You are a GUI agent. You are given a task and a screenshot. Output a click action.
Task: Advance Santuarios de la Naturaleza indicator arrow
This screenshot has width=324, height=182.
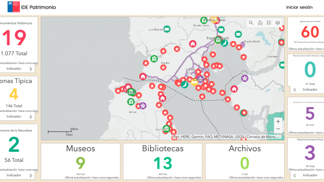point(31,176)
